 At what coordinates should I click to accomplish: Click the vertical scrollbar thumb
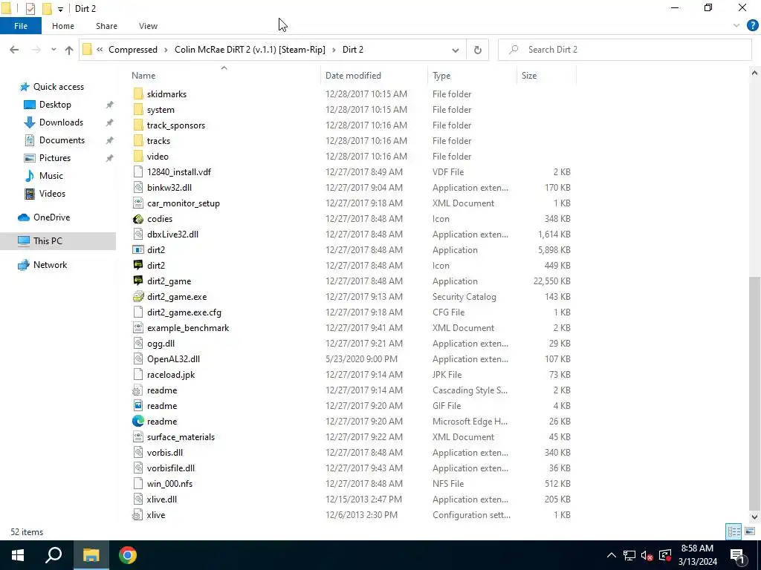[755, 393]
